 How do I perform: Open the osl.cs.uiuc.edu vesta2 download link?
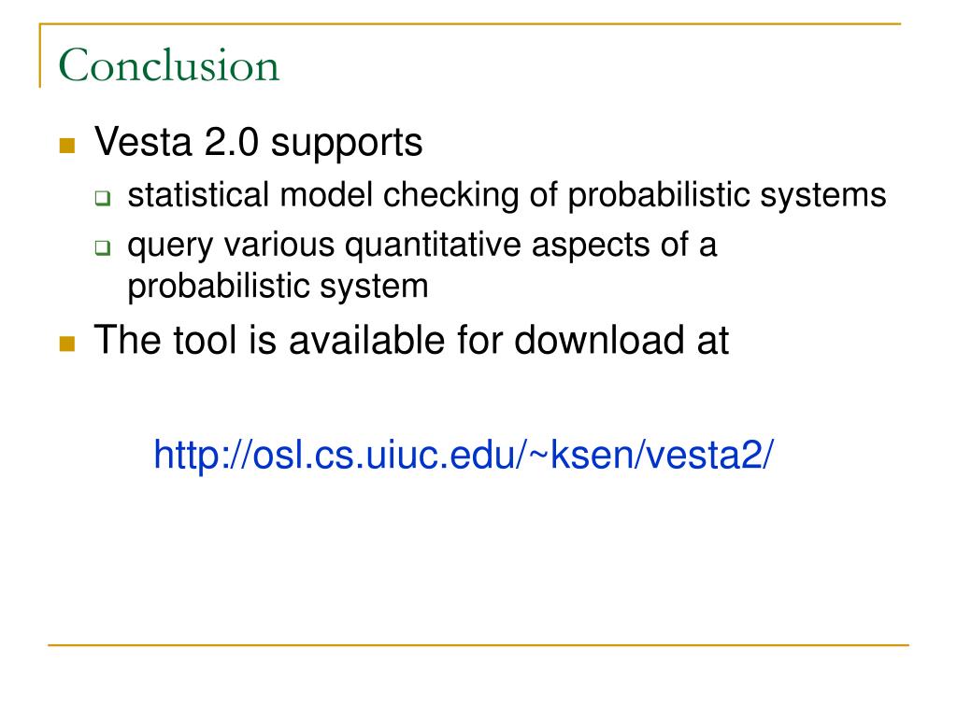click(464, 455)
